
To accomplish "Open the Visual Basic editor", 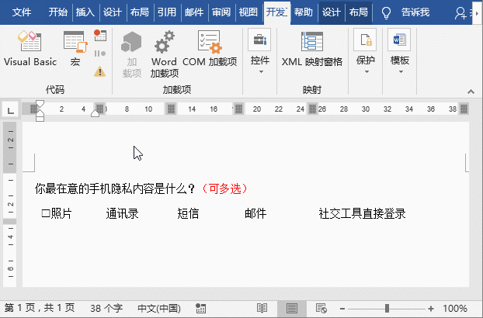I will [30, 48].
